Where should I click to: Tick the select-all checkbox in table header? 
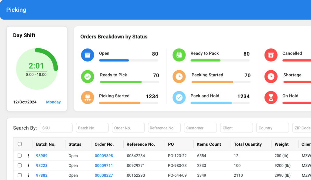click(x=20, y=144)
